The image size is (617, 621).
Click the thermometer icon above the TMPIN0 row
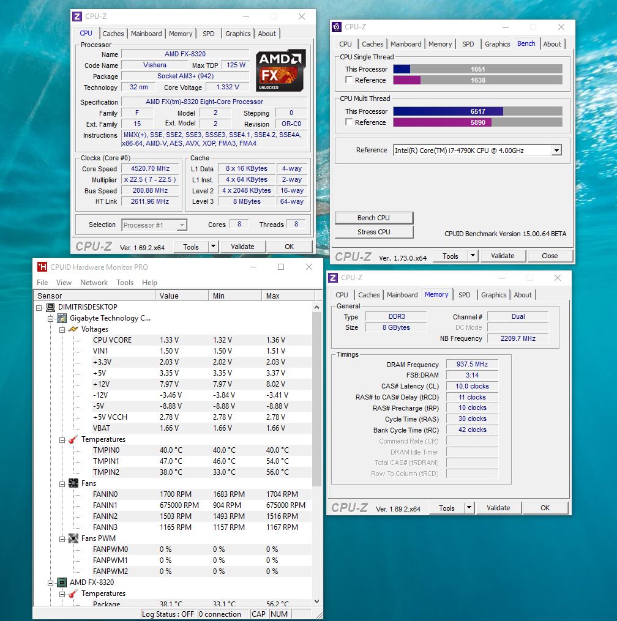click(73, 439)
